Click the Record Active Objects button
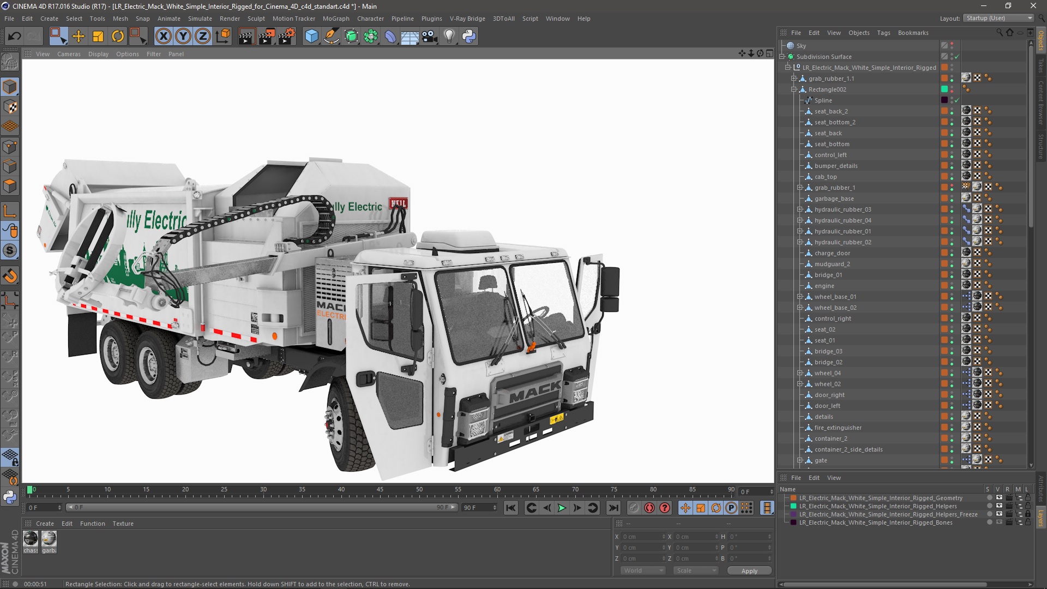 [634, 508]
